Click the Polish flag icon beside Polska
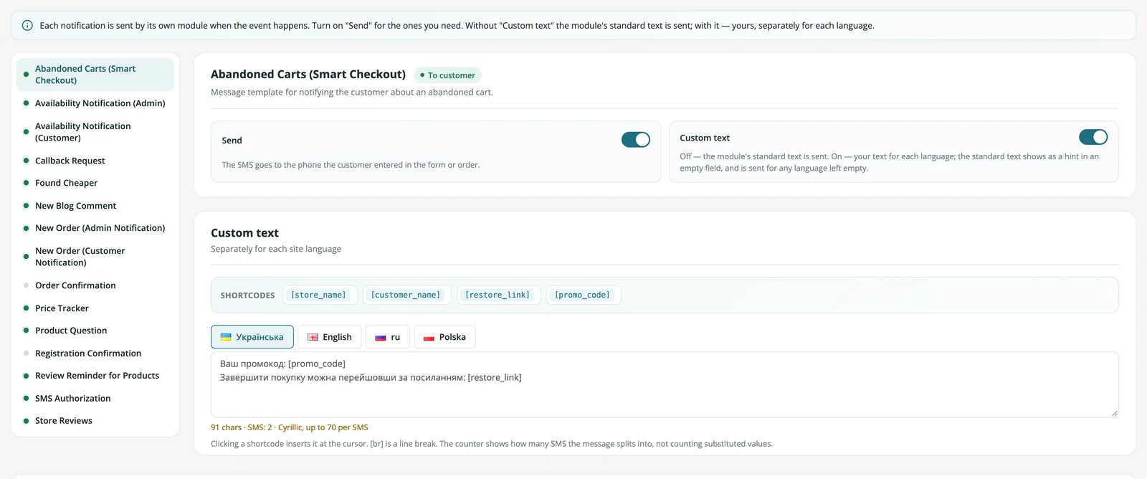1147x479 pixels. point(429,337)
